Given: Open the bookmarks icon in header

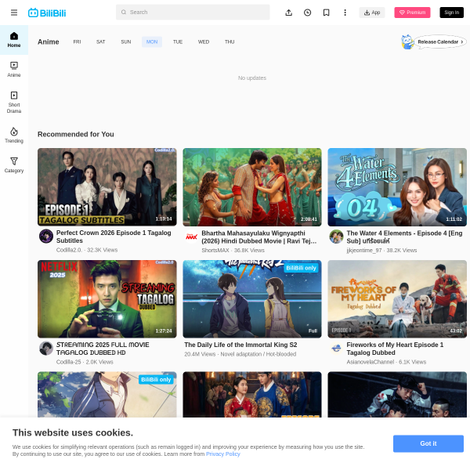Looking at the screenshot, I should coord(326,13).
